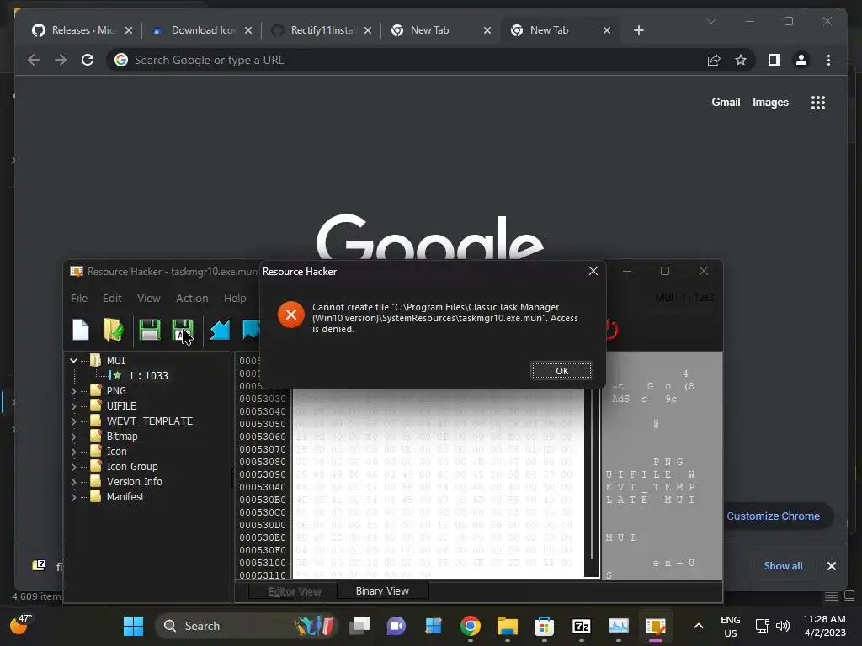Open Chrome from the taskbar

click(470, 626)
